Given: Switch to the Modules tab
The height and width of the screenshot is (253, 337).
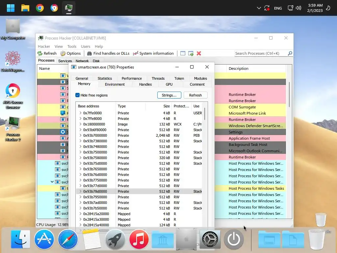Looking at the screenshot, I should pyautogui.click(x=200, y=78).
